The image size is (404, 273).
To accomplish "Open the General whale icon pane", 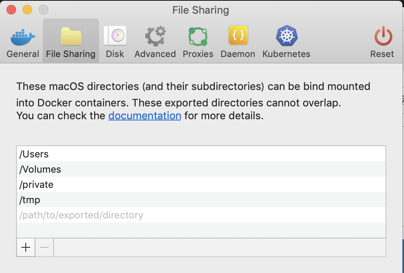I will [x=23, y=37].
